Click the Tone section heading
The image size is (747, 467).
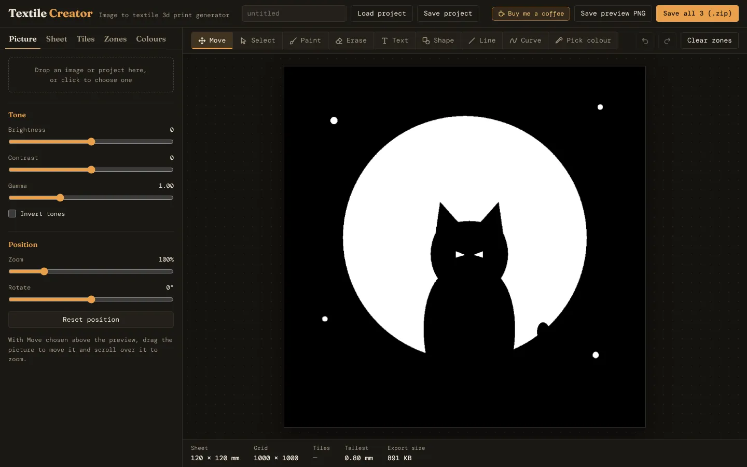[x=17, y=115]
